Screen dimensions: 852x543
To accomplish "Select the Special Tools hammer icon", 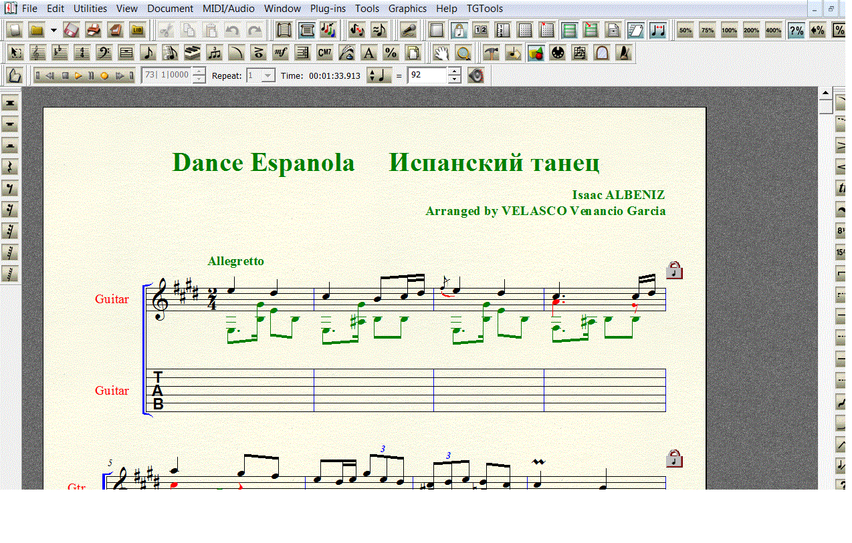I will coord(492,53).
